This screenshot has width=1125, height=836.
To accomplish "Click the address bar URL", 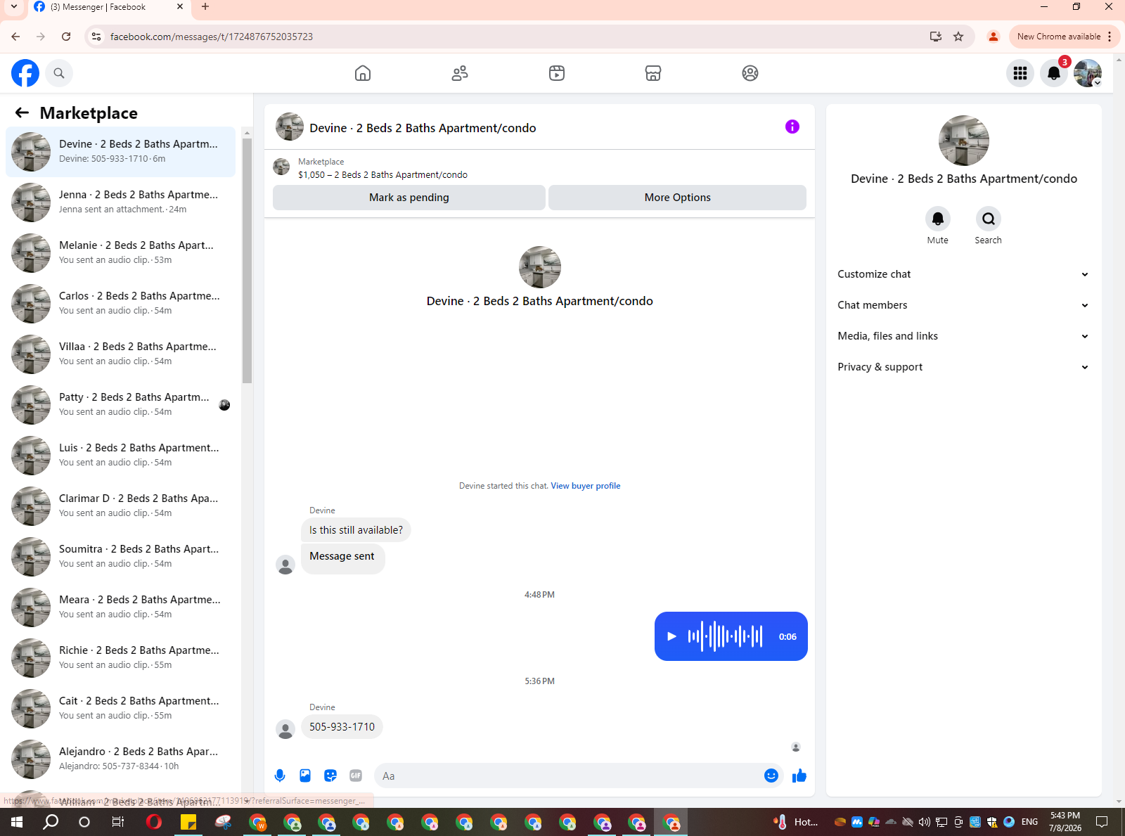I will point(212,37).
